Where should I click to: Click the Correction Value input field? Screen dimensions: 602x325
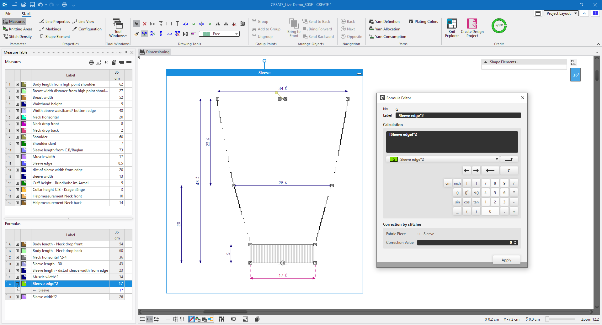point(464,243)
